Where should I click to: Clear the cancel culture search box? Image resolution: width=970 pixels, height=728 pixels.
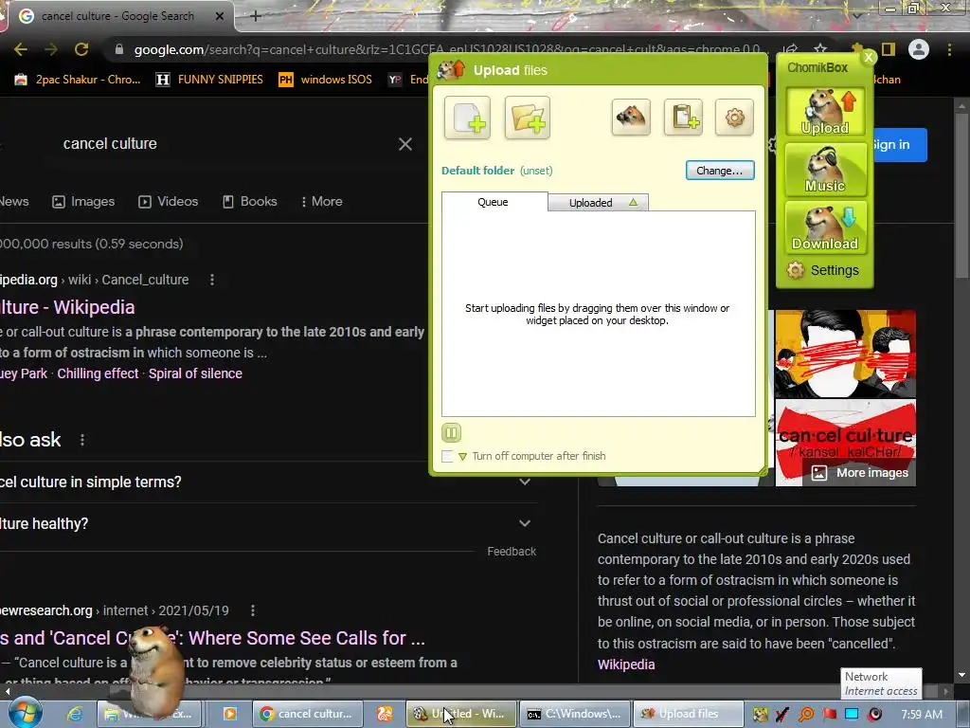pos(405,144)
